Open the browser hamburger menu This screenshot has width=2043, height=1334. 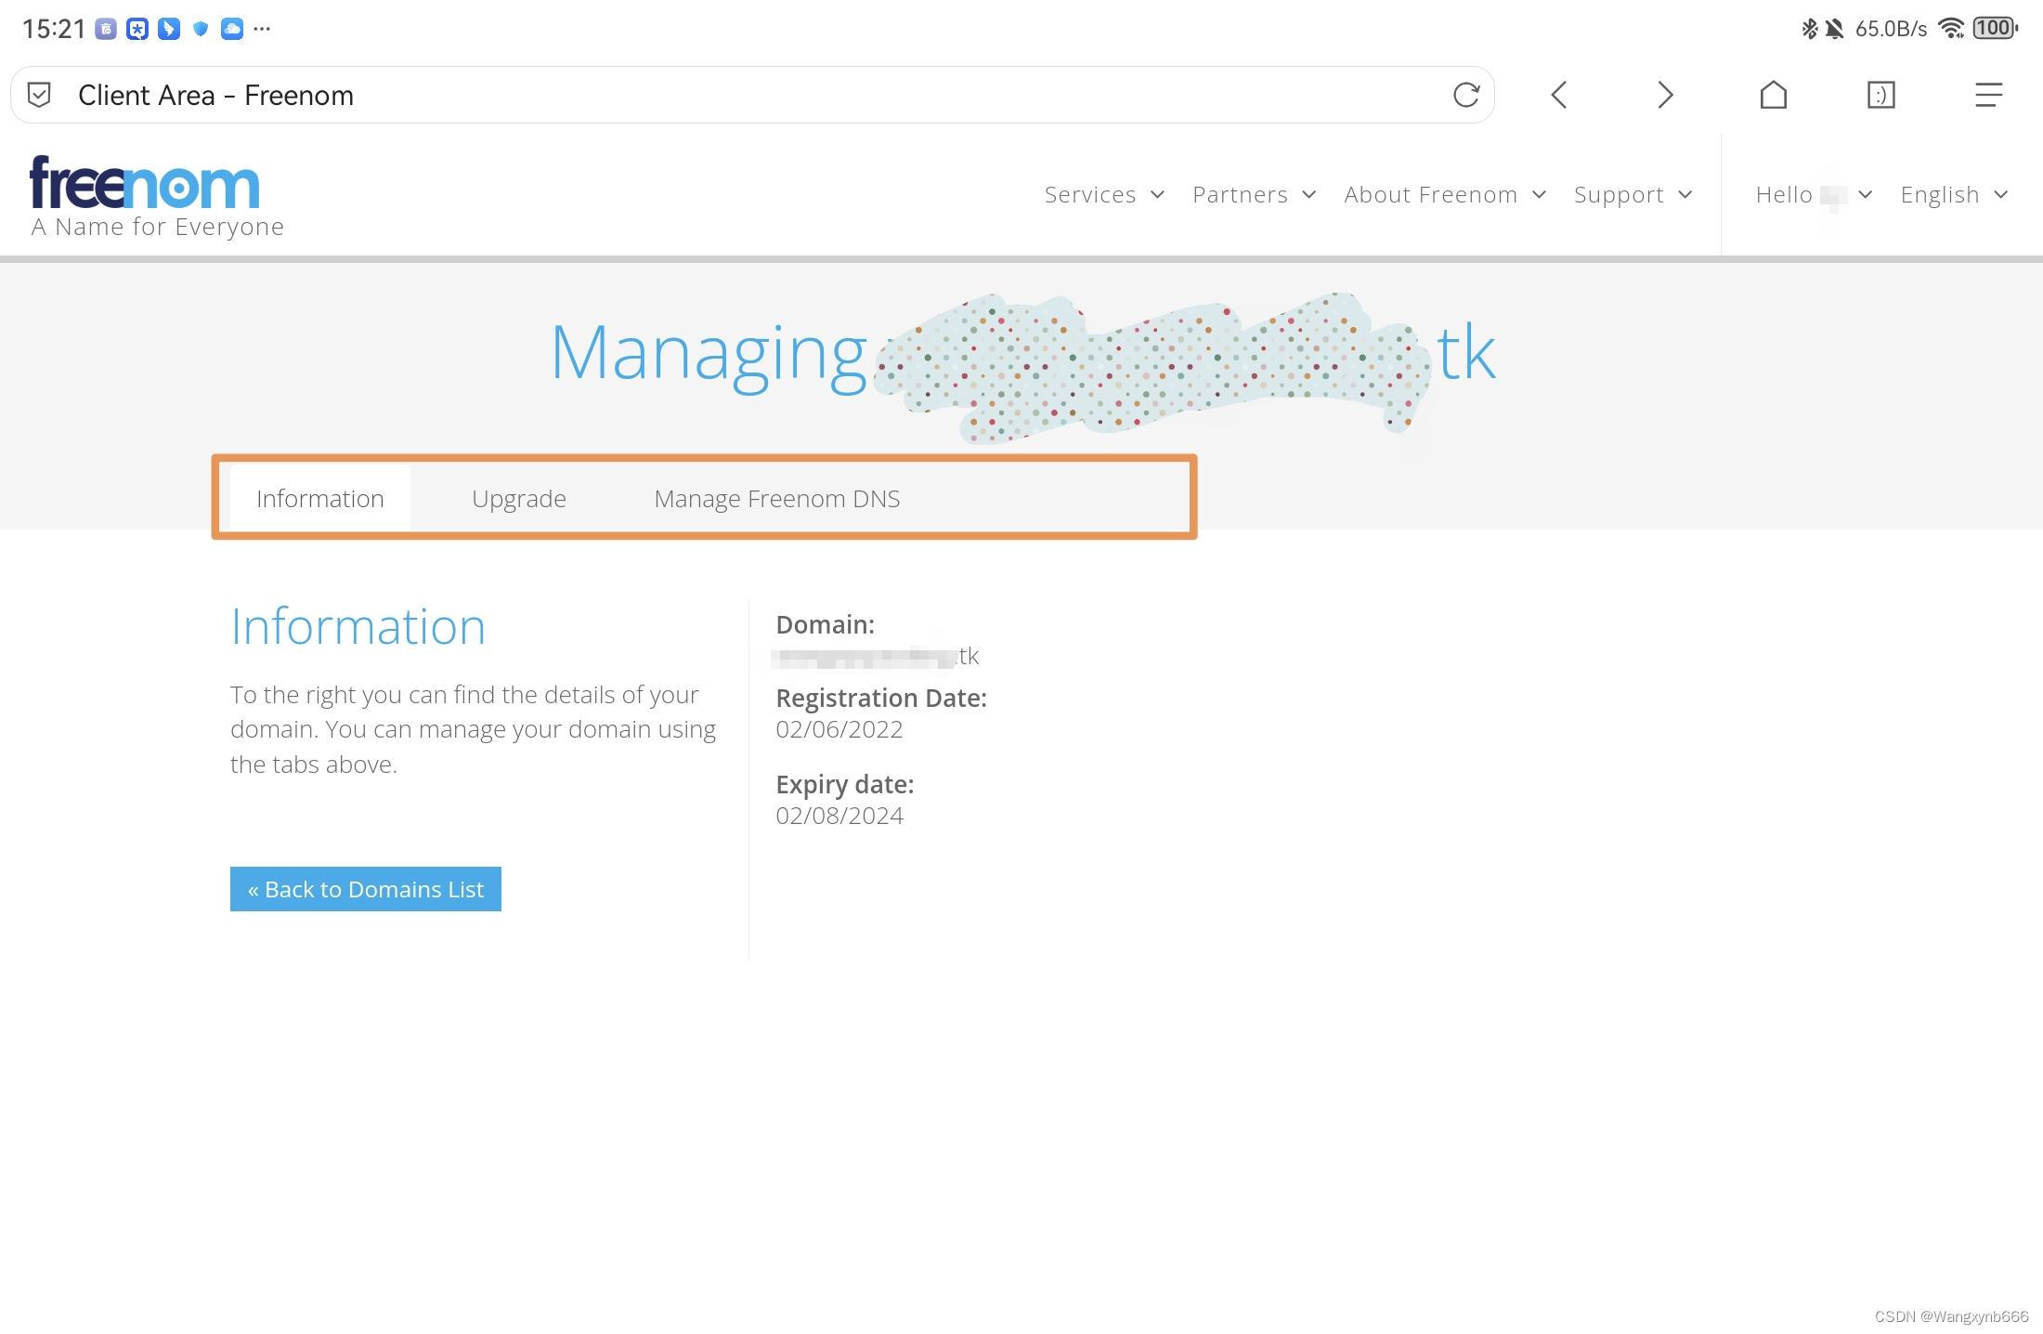[1988, 95]
